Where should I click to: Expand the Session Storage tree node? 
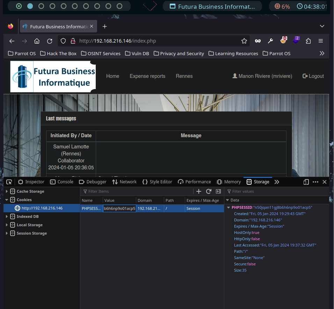pos(7,233)
